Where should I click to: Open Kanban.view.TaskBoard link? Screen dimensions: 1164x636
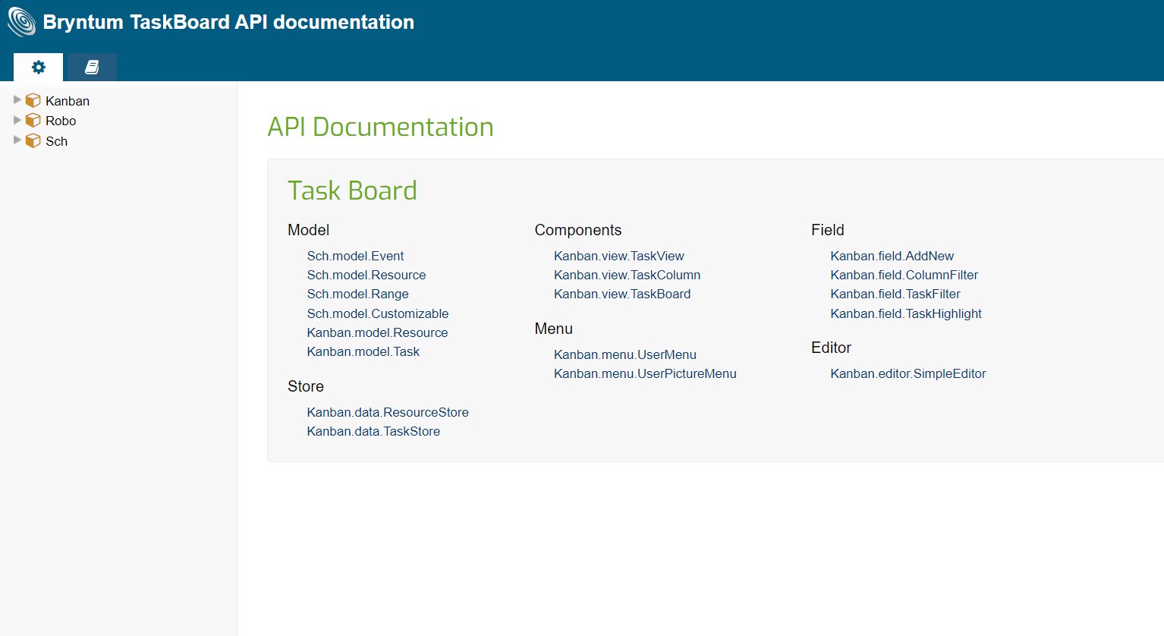click(622, 294)
